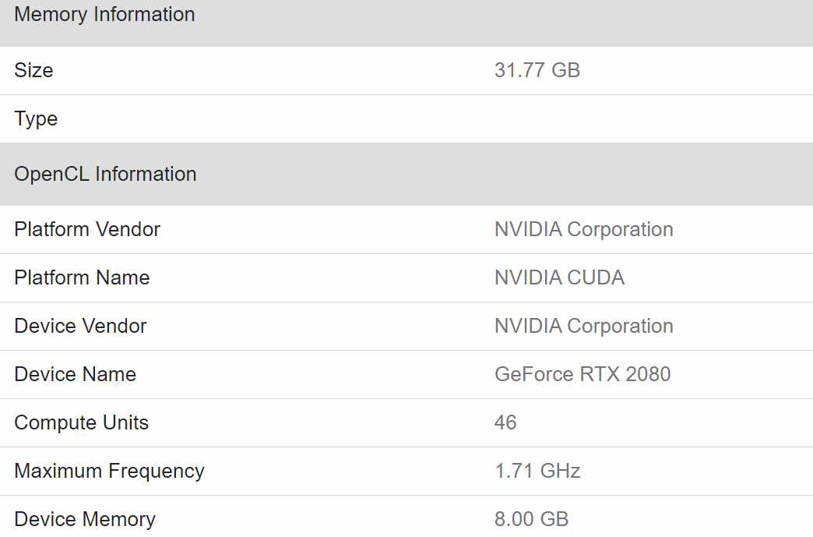Click the Type row label
The width and height of the screenshot is (813, 537).
[36, 118]
